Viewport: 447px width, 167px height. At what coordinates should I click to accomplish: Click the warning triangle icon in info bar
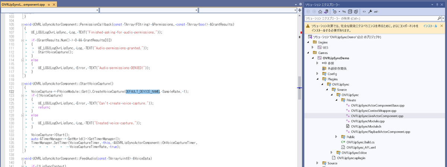[x=308, y=26]
